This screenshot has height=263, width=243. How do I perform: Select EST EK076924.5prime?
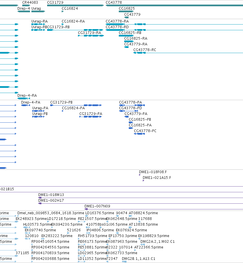coord(131,230)
